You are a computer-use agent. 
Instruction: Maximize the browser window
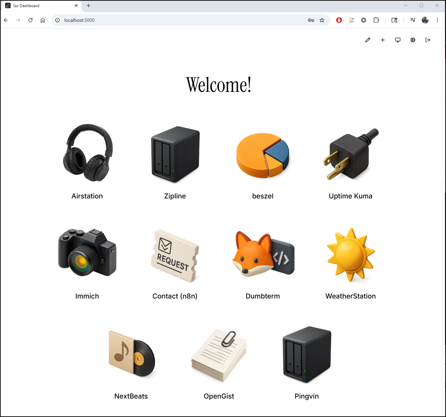click(421, 5)
